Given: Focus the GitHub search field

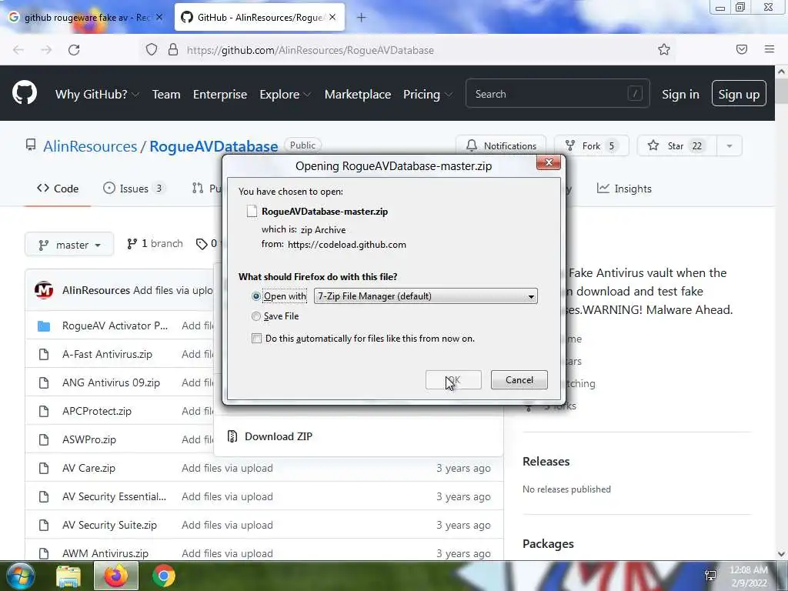Looking at the screenshot, I should click(x=557, y=93).
